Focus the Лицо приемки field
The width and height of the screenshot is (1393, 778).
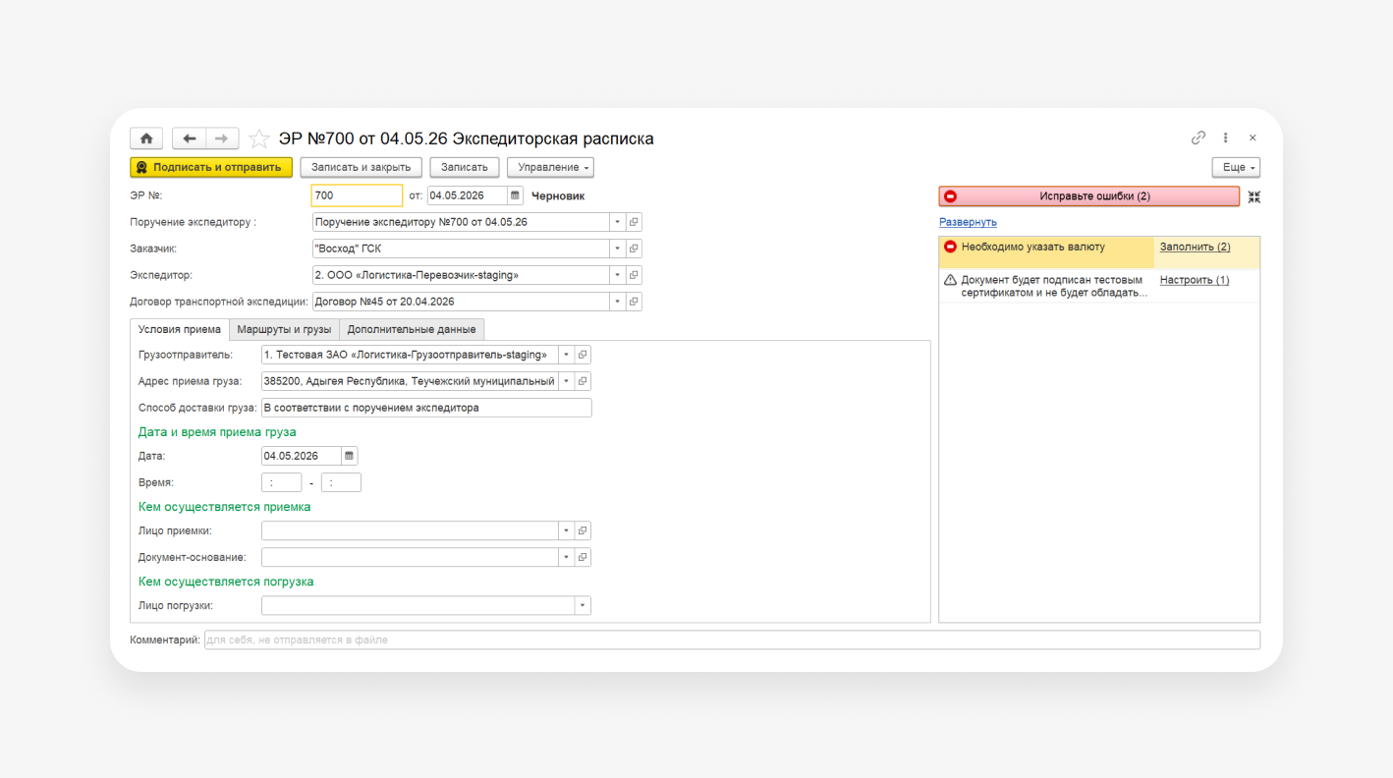(410, 530)
